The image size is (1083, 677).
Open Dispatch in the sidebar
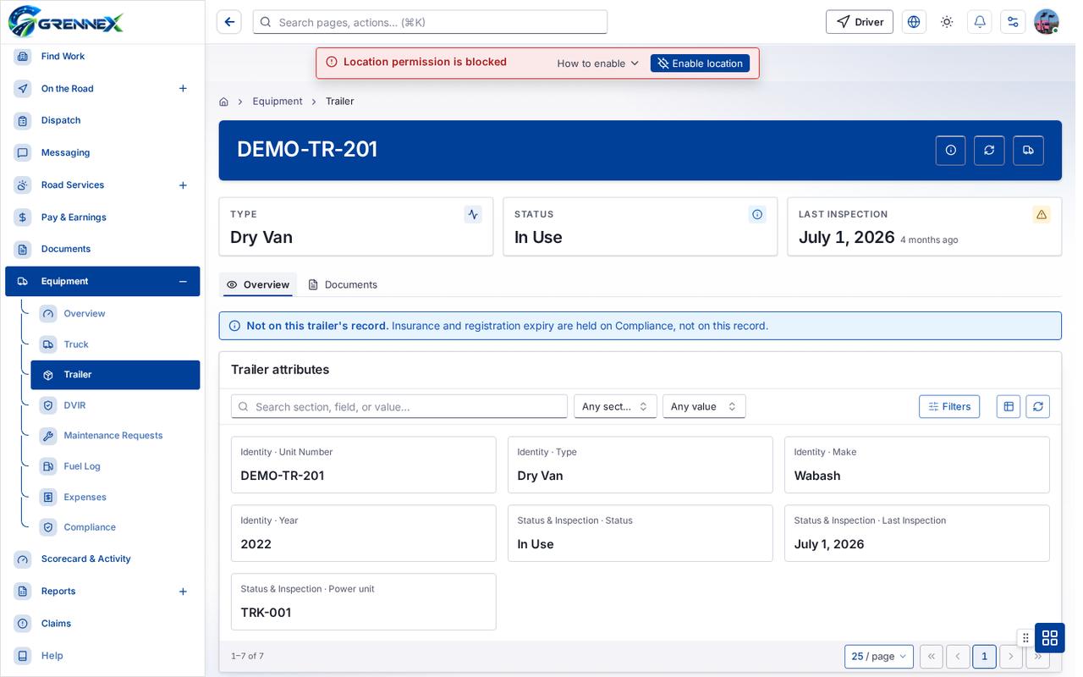pos(102,121)
